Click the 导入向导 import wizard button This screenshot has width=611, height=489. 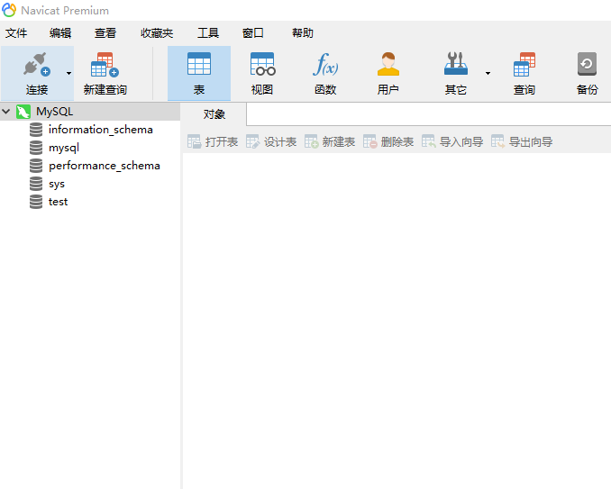(x=452, y=142)
